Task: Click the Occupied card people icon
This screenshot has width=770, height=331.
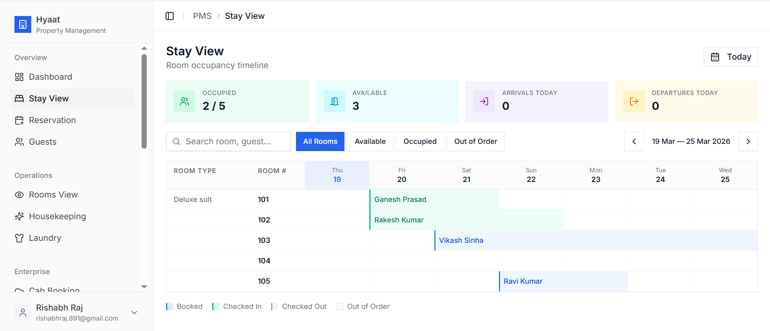Action: (x=184, y=101)
